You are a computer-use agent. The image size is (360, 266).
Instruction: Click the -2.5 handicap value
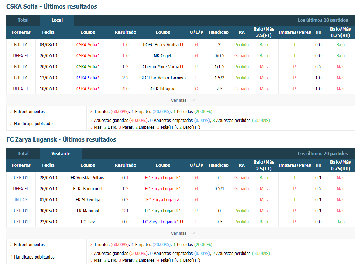pos(218,89)
